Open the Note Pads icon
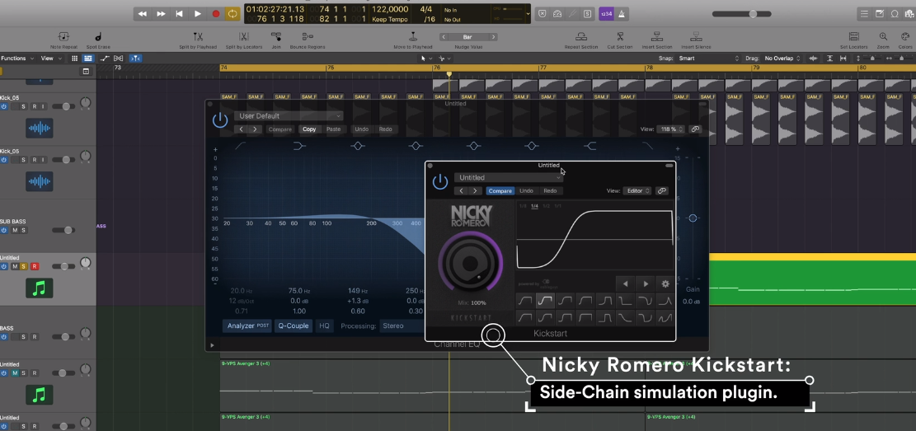 coord(879,14)
